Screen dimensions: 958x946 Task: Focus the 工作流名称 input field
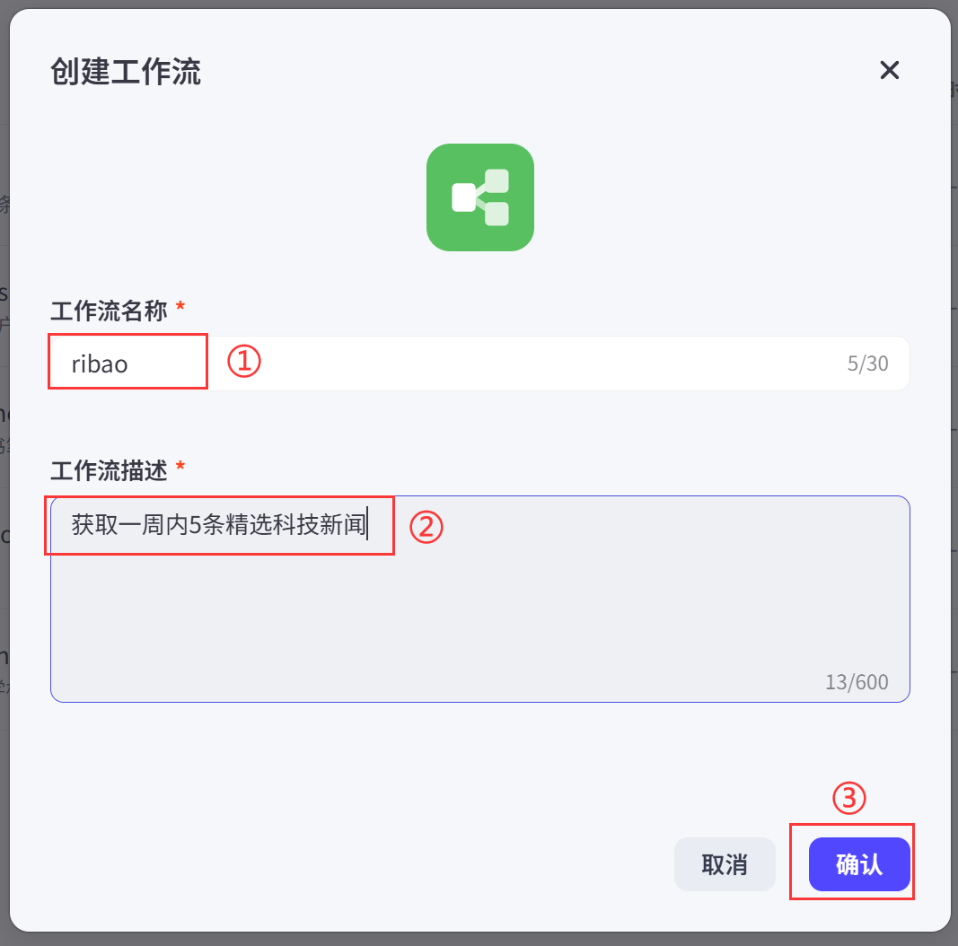tap(480, 364)
